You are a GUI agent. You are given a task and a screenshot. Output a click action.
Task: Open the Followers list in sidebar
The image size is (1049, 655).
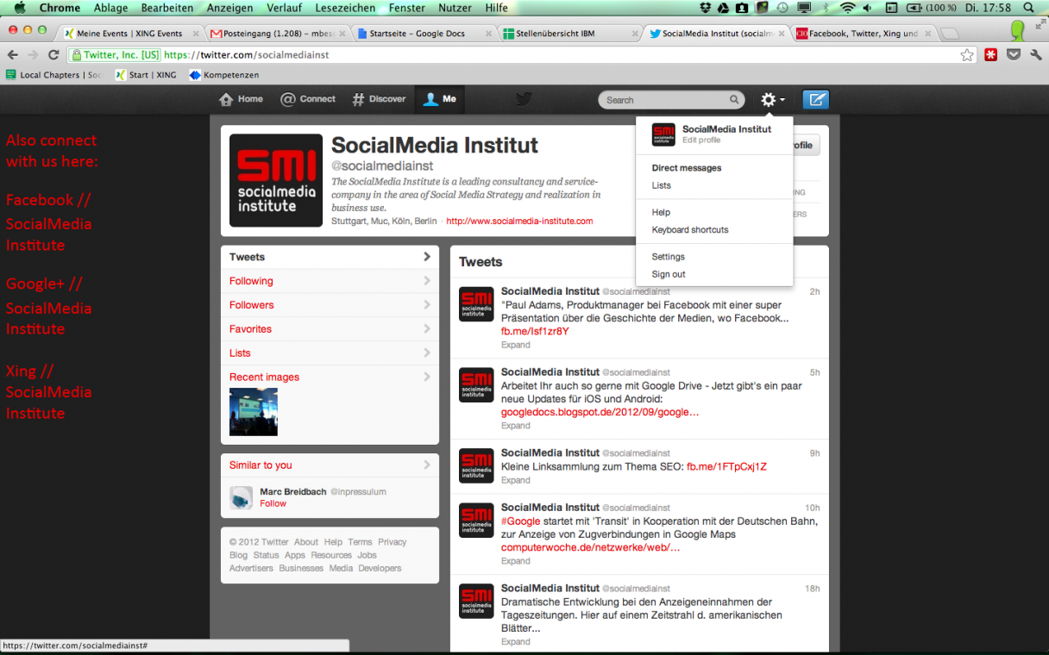click(x=330, y=305)
